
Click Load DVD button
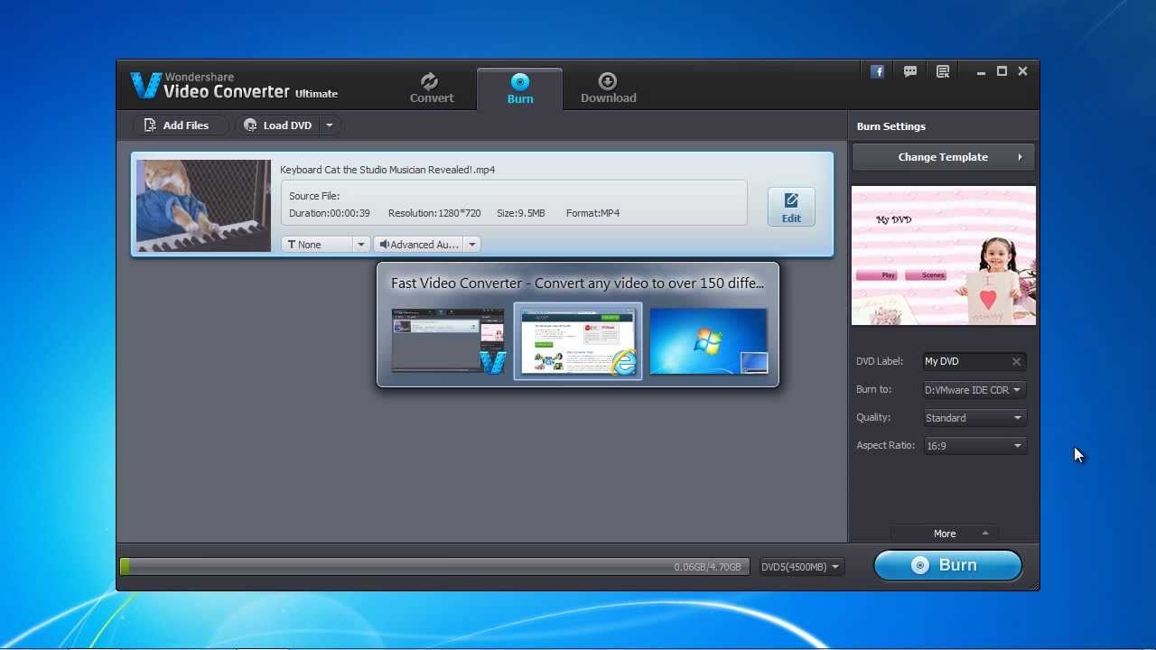click(278, 125)
